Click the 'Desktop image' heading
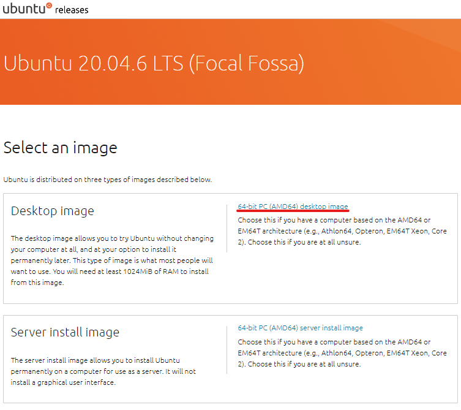This screenshot has height=410, width=461. tap(52, 211)
